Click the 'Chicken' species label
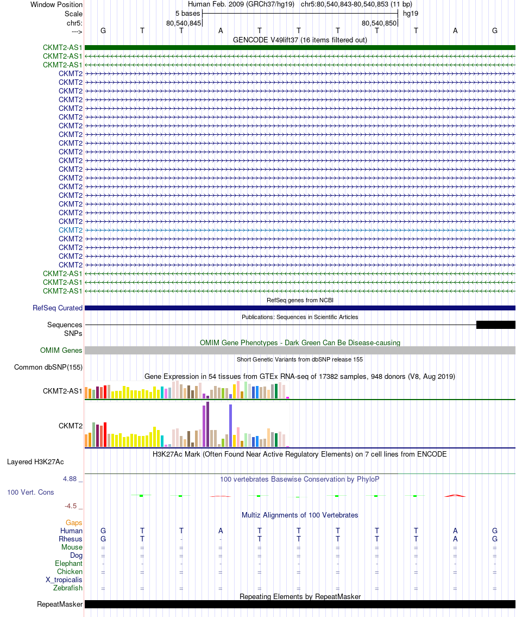516x617 pixels. click(70, 572)
